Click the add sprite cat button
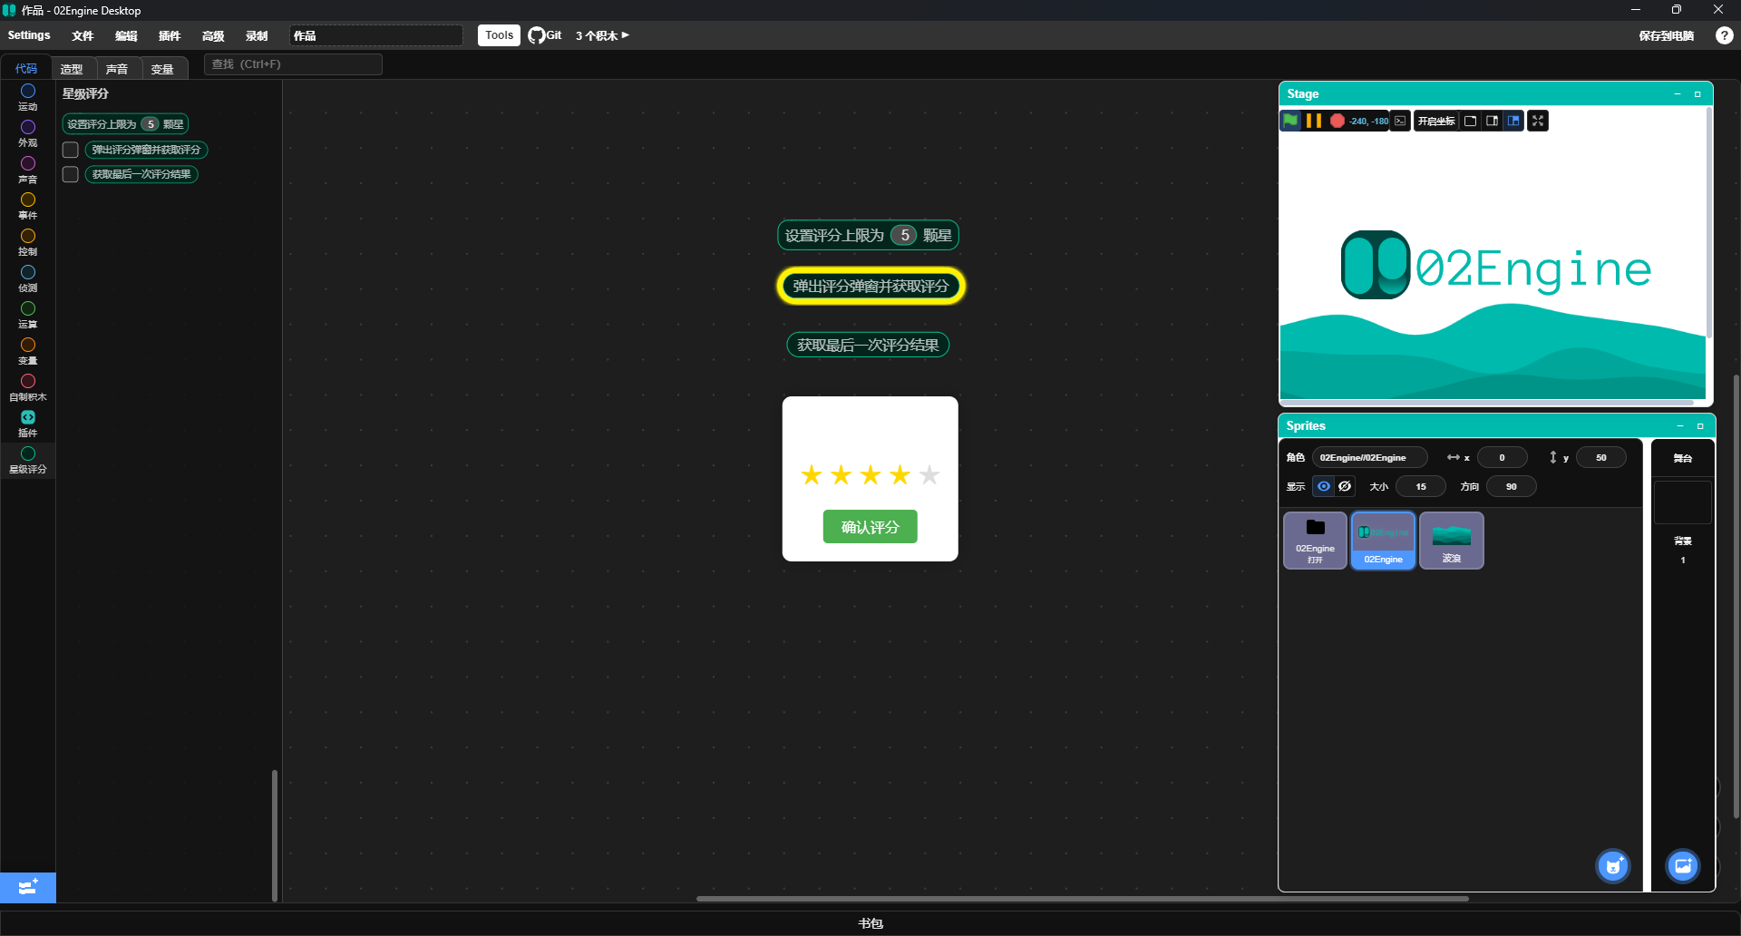Image resolution: width=1741 pixels, height=936 pixels. (1612, 866)
